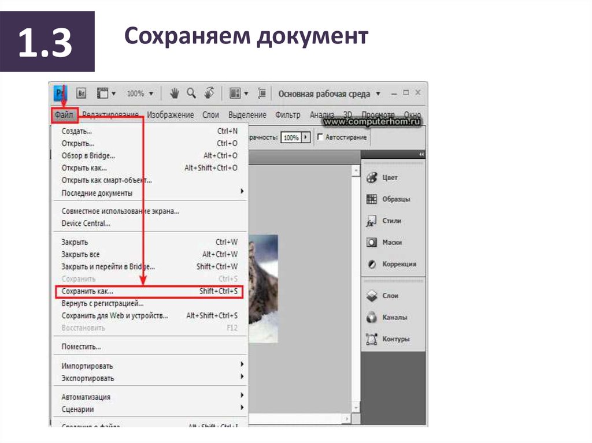Select the Zoom magnifier tool icon
The height and width of the screenshot is (443, 592).
191,93
